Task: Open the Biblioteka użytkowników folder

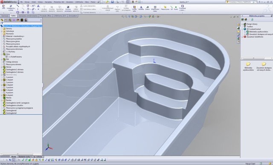Action: [x=248, y=67]
